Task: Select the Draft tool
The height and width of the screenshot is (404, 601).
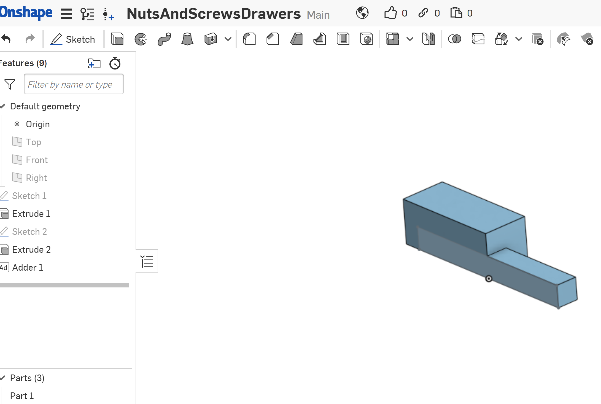Action: [297, 39]
